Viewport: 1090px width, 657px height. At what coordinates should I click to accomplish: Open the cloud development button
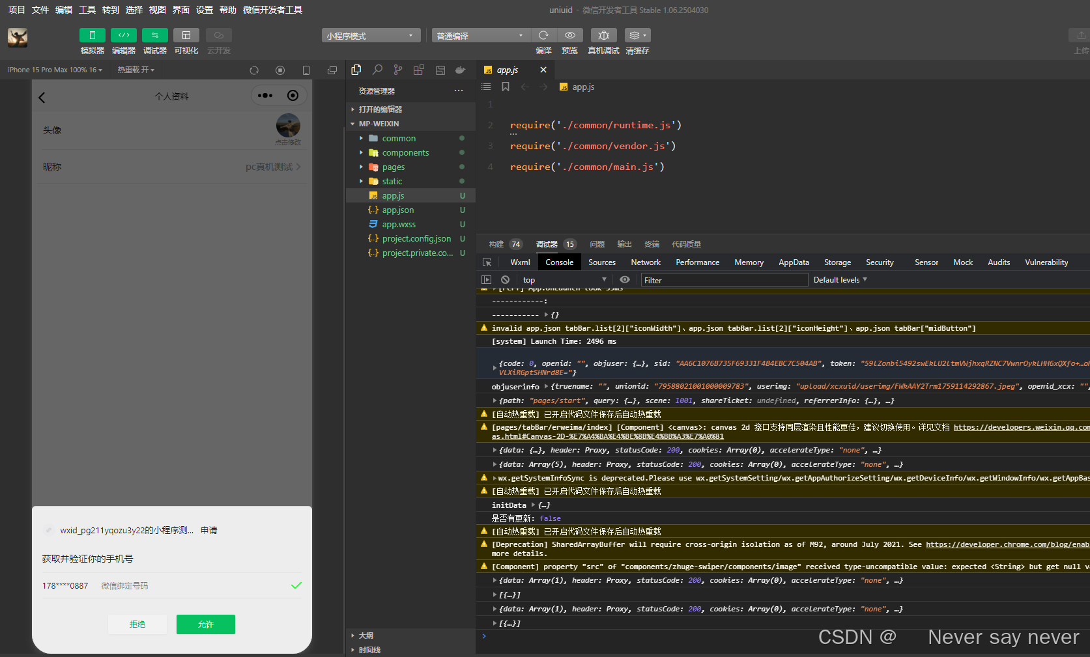click(x=219, y=35)
